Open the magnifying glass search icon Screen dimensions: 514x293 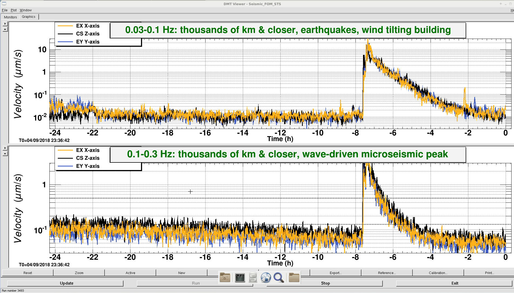[279, 278]
